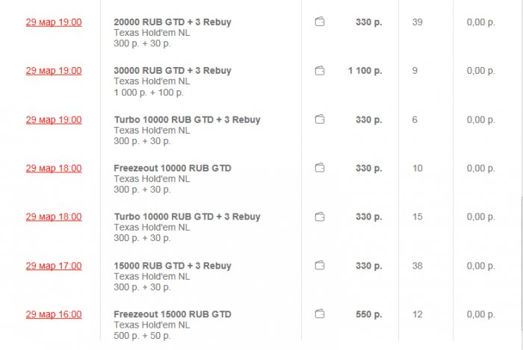Open date link for 20000 RUB GTD tournament
The width and height of the screenshot is (523, 350).
[x=54, y=22]
